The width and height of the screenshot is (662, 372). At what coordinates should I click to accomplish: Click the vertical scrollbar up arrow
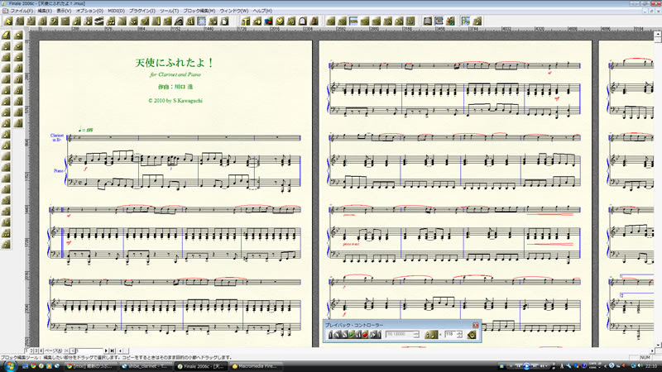tap(658, 35)
